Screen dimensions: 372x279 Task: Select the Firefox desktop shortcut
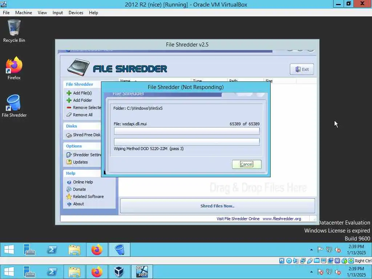14,68
